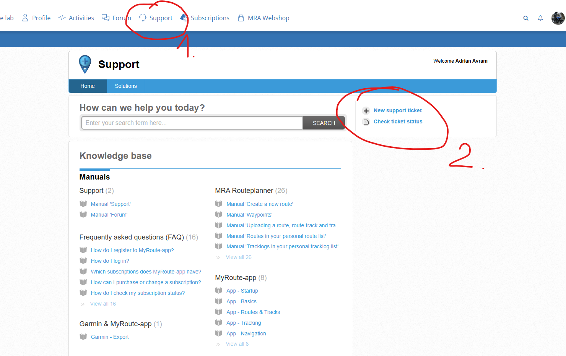Open Frequently asked questions (FAQ) heading
Screen dimensions: 566x356
139,237
